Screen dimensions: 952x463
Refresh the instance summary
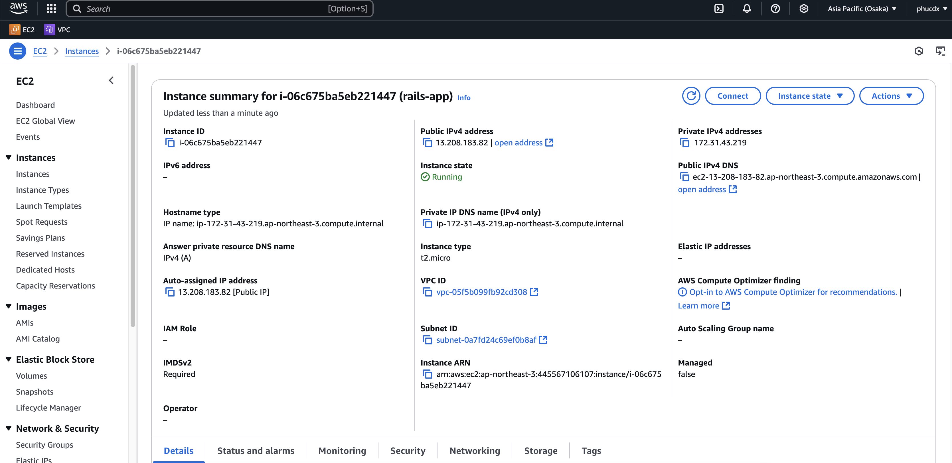point(691,96)
